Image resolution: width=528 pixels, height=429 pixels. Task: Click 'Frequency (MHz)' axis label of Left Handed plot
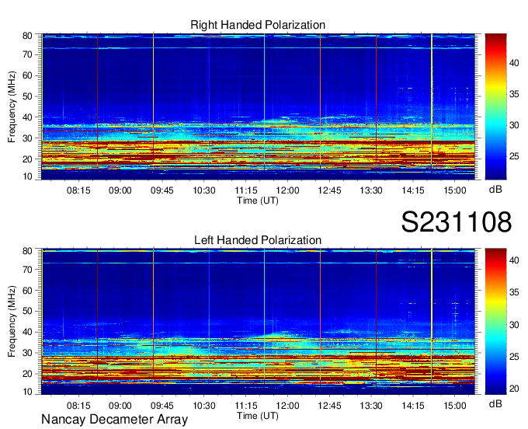click(12, 322)
